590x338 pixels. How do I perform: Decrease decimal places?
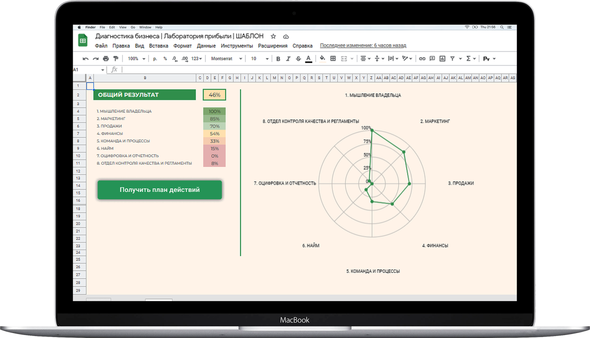(x=174, y=59)
